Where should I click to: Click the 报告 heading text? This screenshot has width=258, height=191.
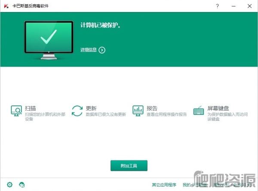click(152, 108)
